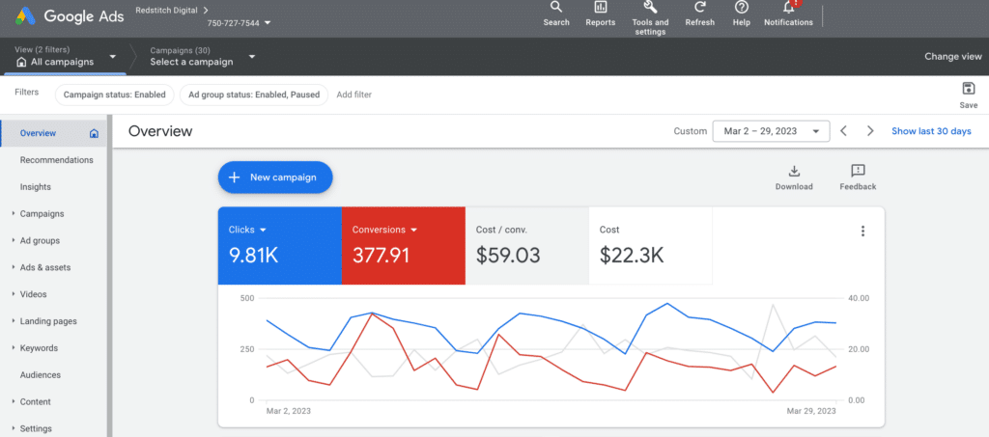Click the red Conversions metric tile

404,246
